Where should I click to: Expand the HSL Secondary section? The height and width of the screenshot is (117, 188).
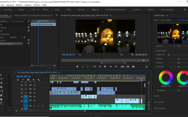coord(160,108)
